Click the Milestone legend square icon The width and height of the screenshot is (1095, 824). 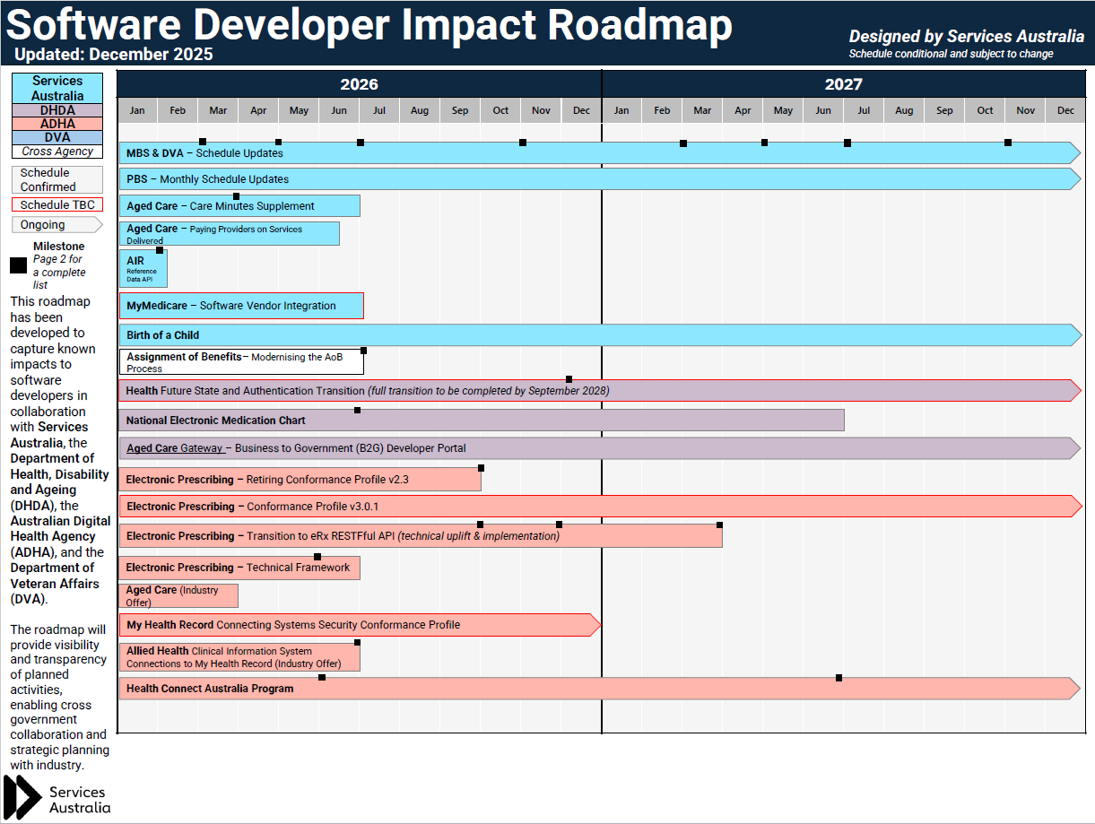click(x=18, y=265)
